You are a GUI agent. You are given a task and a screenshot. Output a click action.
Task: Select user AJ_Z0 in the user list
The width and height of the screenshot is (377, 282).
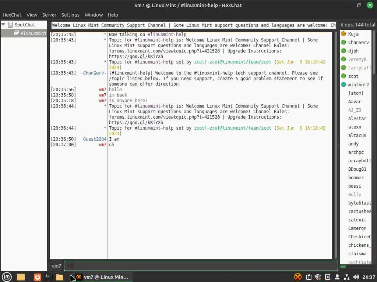pos(355,110)
